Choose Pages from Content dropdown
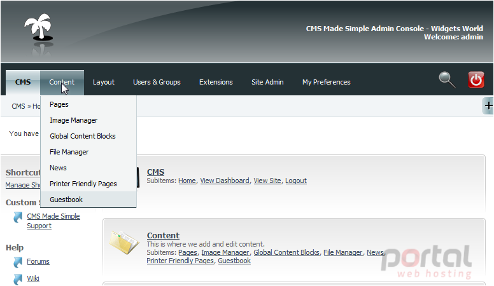This screenshot has height=286, width=494. pos(88,104)
